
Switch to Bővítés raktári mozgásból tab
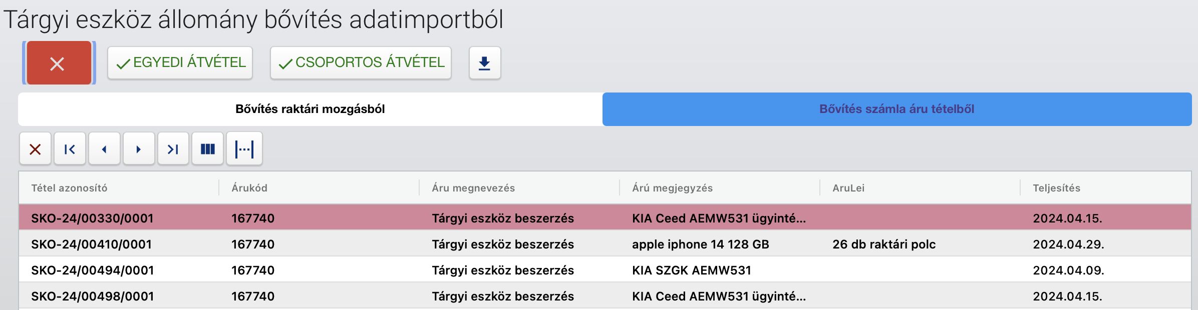[311, 109]
